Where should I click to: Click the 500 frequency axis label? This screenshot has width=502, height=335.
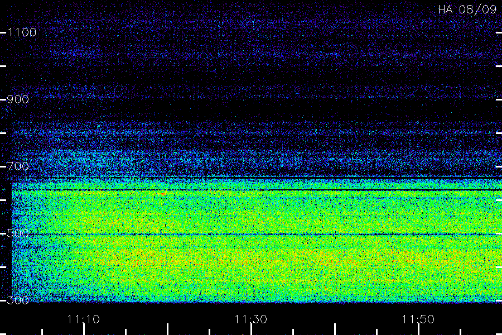tap(18, 233)
